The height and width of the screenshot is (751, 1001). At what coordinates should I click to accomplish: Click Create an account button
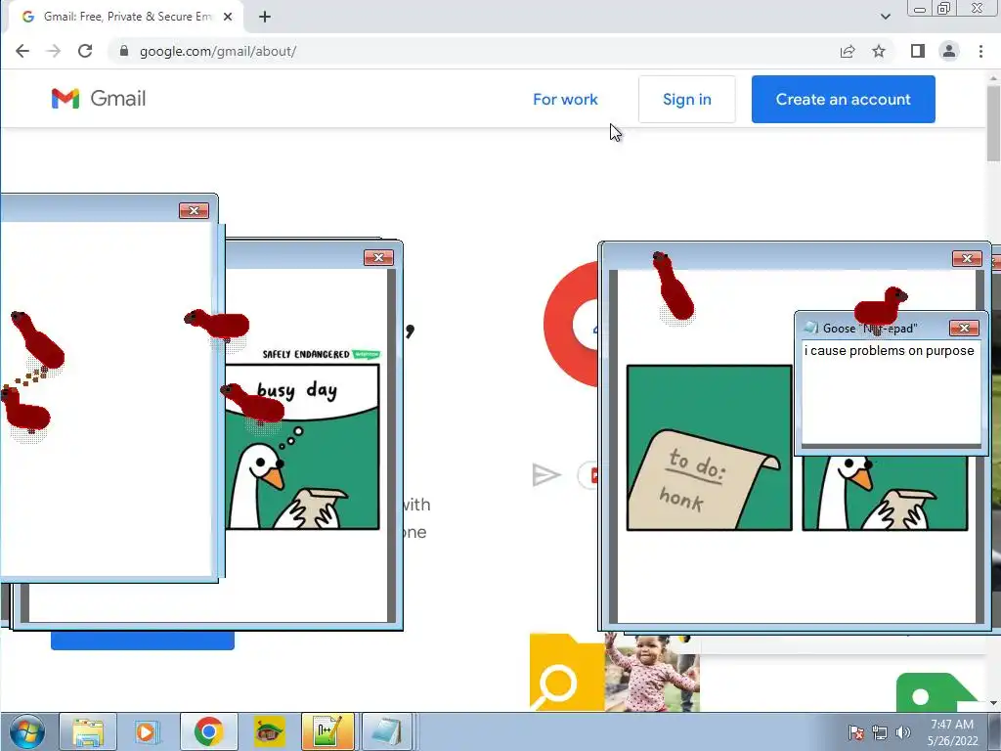844,99
